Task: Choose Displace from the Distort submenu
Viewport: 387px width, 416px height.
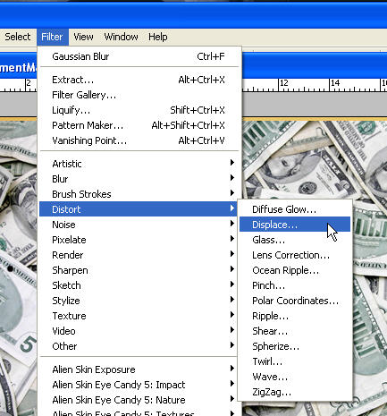Action: [295, 225]
